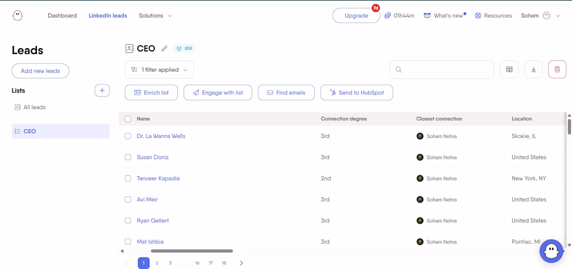Image resolution: width=572 pixels, height=269 pixels.
Task: Go to page 18
Action: pyautogui.click(x=224, y=263)
